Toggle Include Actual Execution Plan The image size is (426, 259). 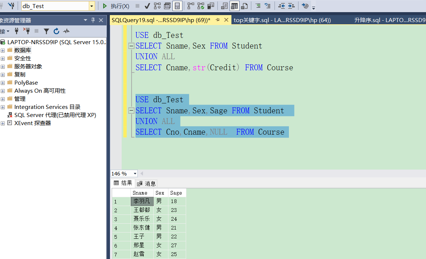point(191,6)
